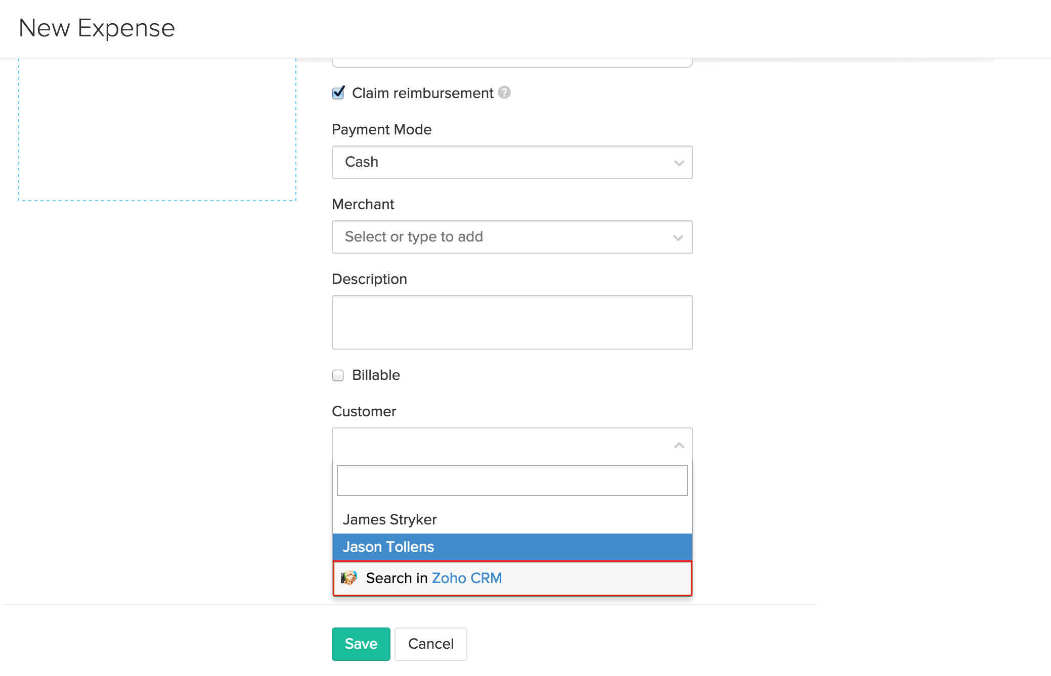Screen dimensions: 1051x676
Task: Click the Zoho CRM link
Action: 466,578
